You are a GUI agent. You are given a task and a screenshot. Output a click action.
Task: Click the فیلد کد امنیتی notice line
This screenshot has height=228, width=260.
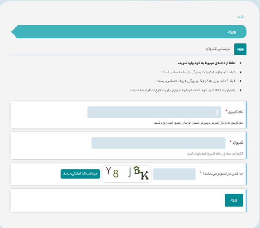[195, 81]
